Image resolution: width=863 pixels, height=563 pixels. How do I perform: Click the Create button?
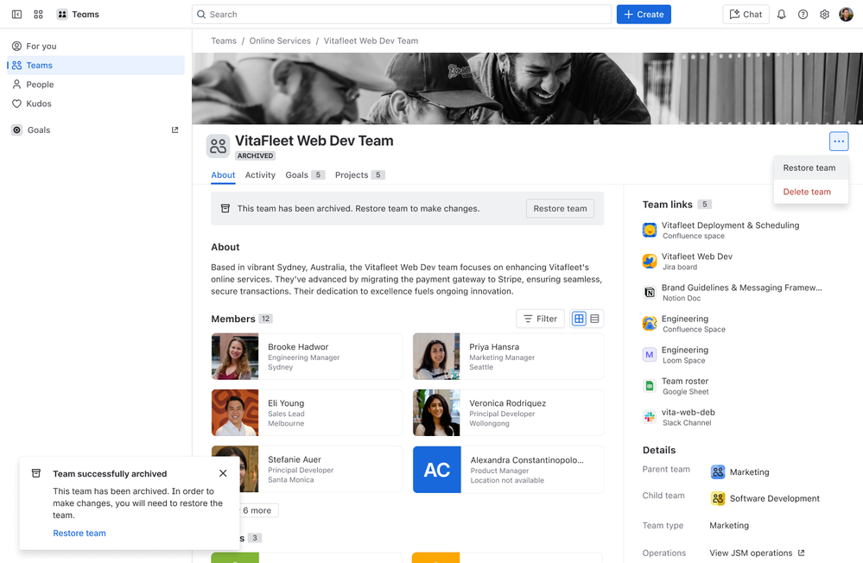coord(644,15)
